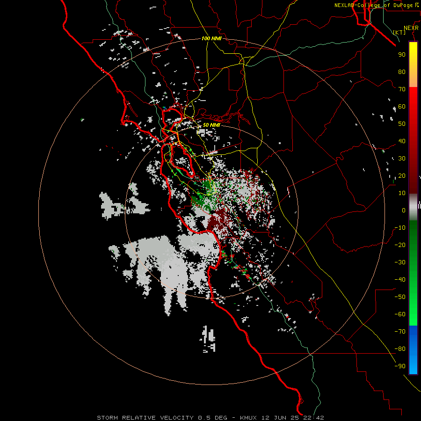Click the KMUX station ID in the caption
This screenshot has width=421, height=421.
(248, 418)
